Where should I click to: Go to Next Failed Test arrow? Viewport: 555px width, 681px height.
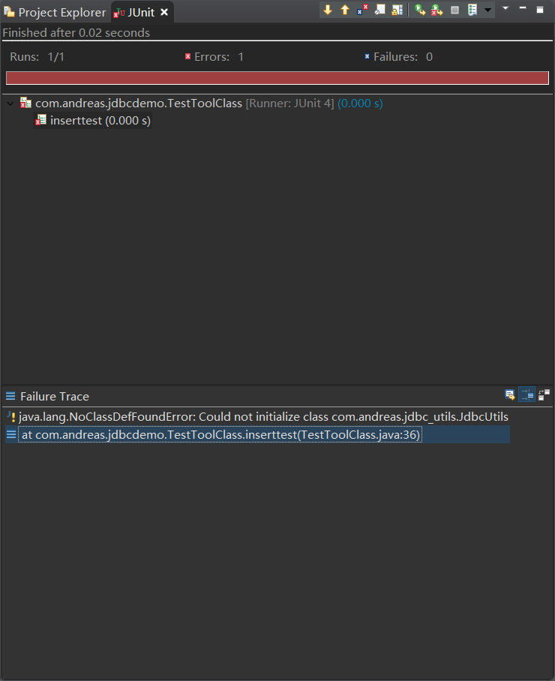(328, 10)
